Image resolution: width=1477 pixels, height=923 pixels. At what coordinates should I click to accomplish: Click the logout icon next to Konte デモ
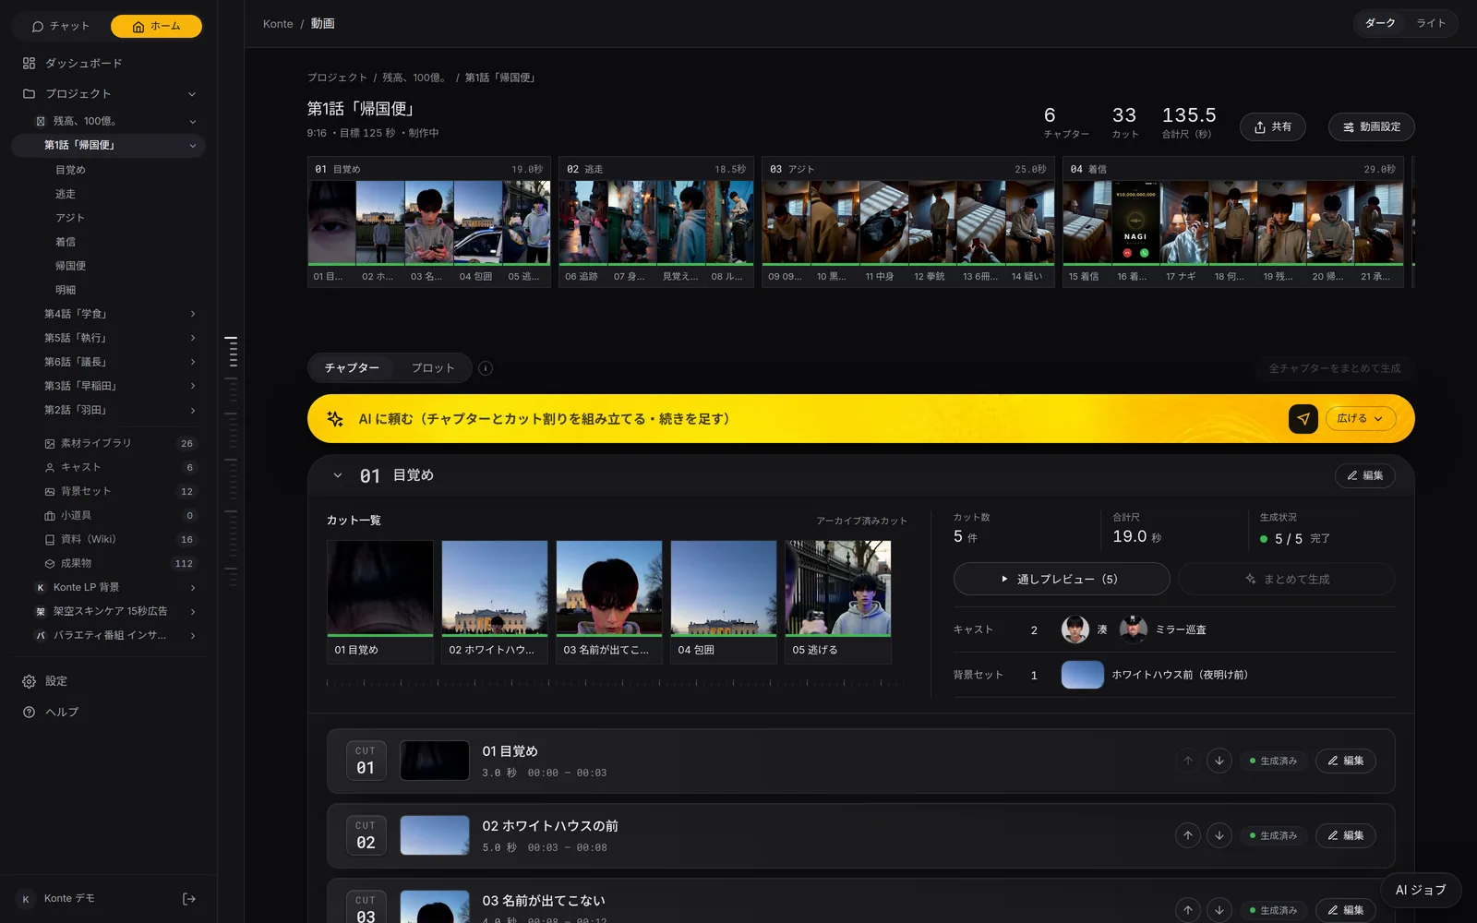pyautogui.click(x=189, y=899)
